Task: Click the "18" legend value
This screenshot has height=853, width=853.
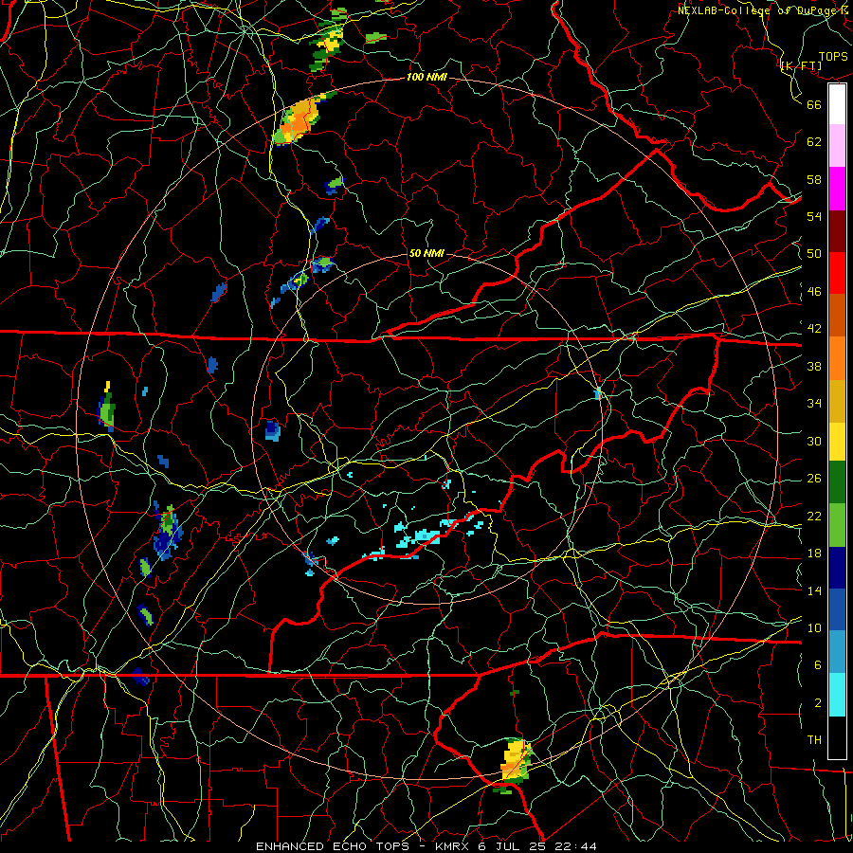Action: (814, 554)
